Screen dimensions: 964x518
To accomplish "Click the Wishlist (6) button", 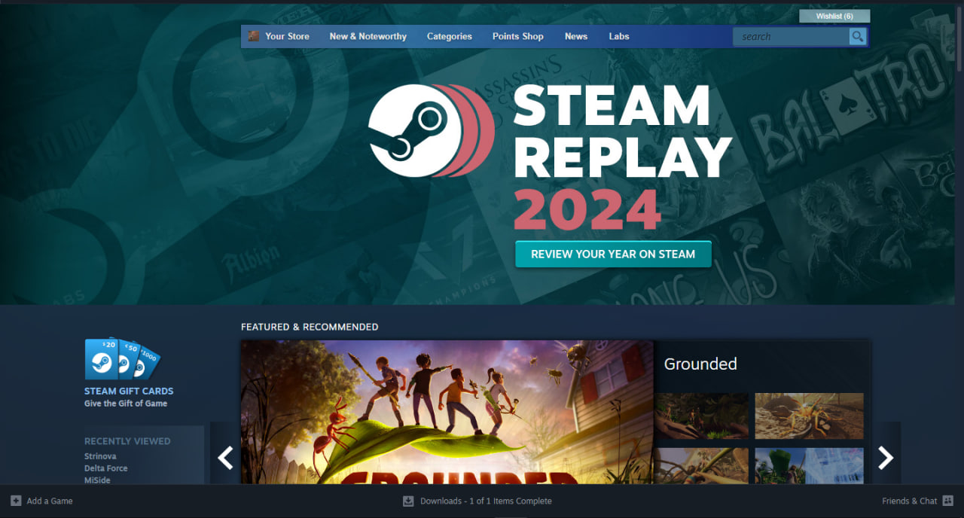I will (834, 16).
